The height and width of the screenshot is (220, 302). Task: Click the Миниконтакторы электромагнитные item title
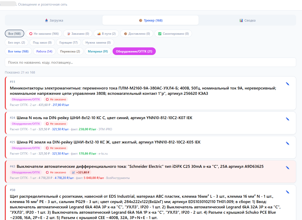click(x=143, y=91)
